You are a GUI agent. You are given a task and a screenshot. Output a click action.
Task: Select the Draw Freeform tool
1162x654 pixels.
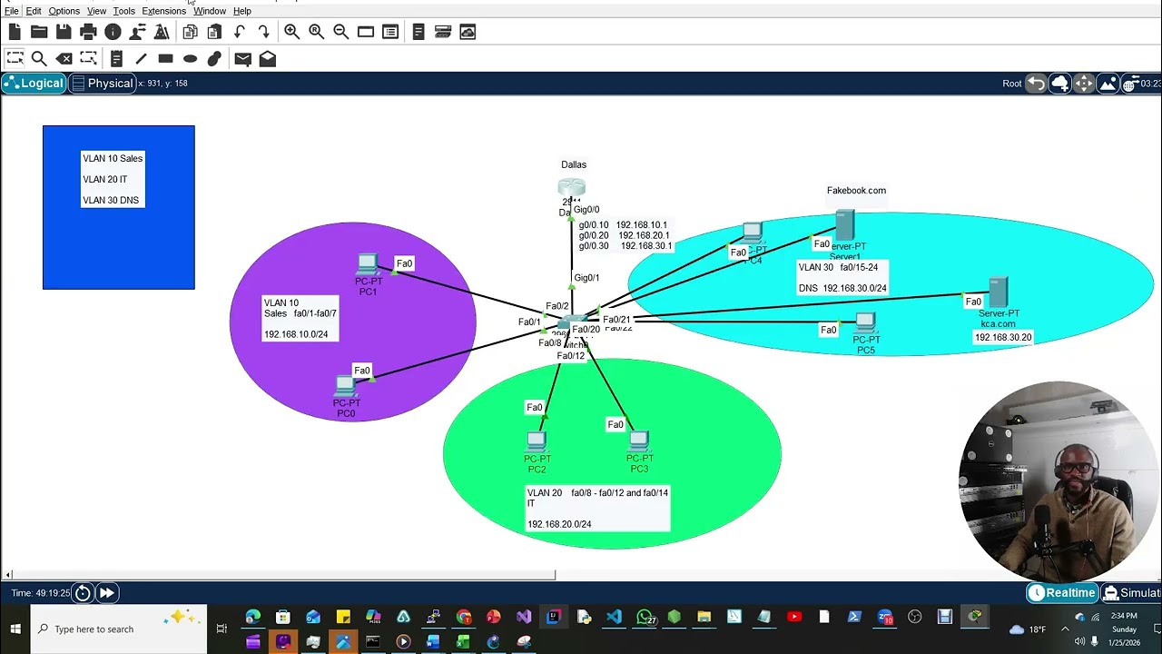[214, 58]
